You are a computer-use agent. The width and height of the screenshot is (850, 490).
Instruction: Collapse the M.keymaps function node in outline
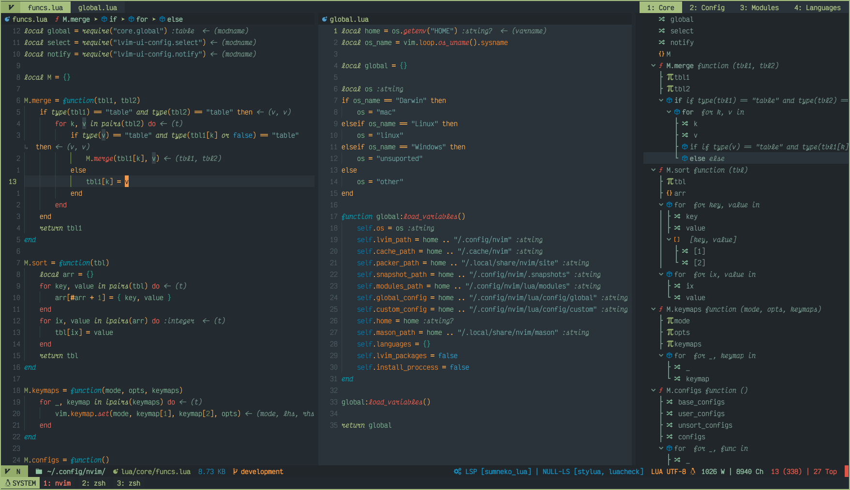(654, 309)
